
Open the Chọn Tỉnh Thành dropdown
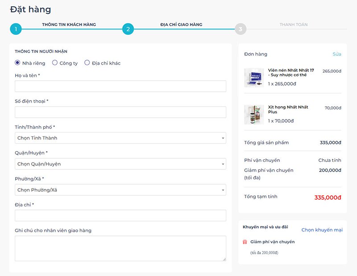[x=120, y=138]
